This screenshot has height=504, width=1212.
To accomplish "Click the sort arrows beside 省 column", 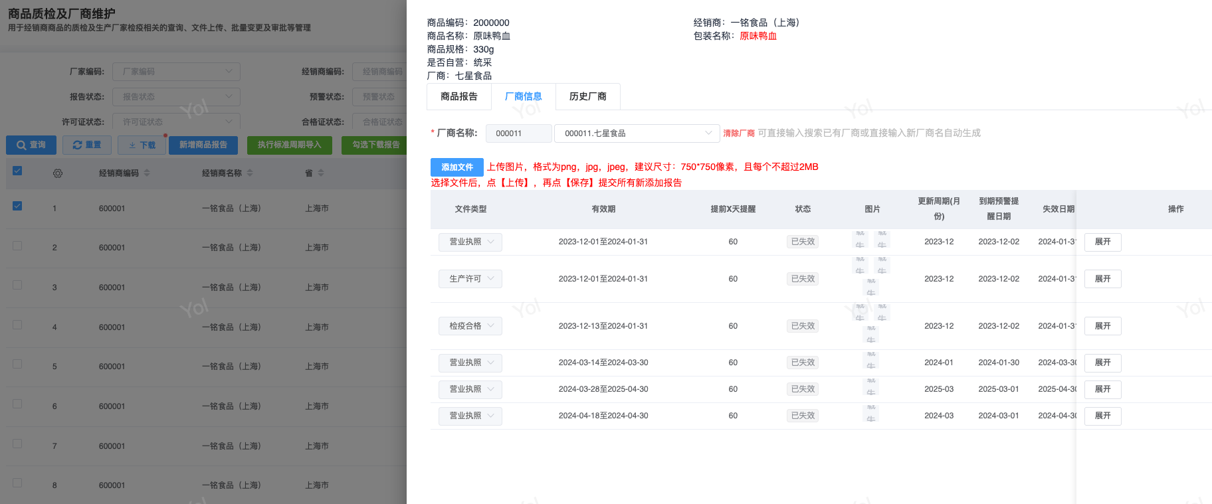I will coord(321,173).
